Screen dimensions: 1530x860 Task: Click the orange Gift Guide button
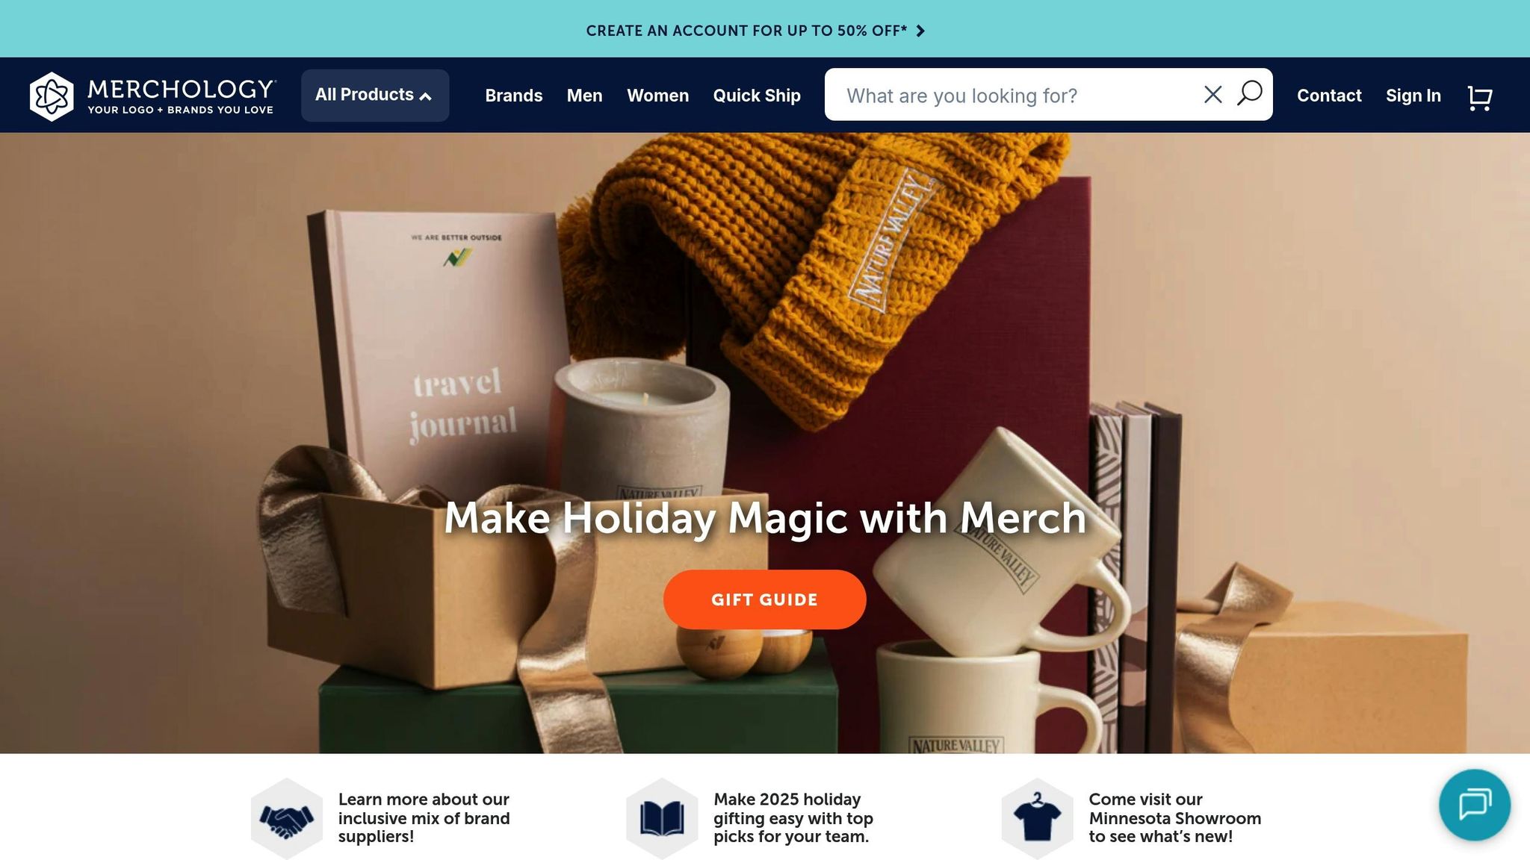(764, 599)
